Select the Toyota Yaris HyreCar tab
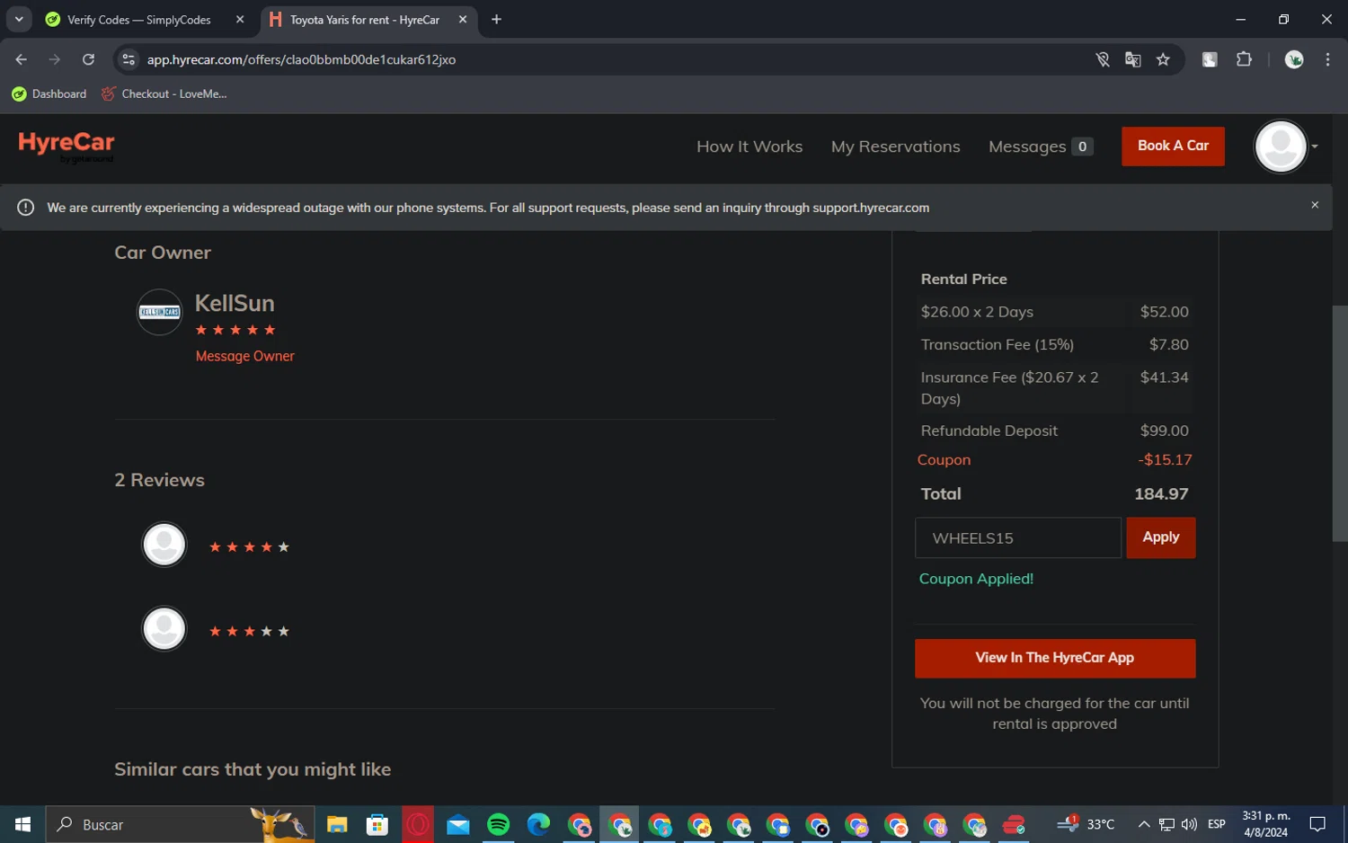The height and width of the screenshot is (843, 1348). point(364,20)
